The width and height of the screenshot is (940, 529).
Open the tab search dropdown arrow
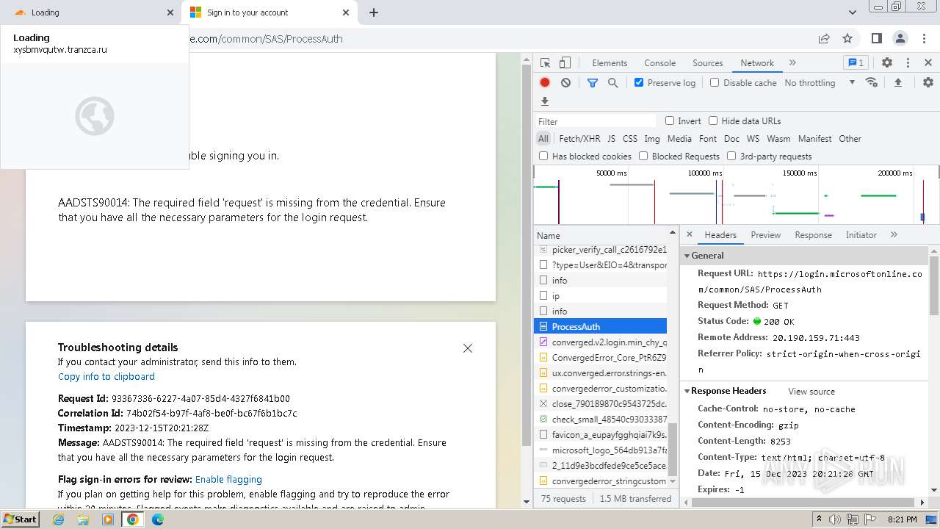853,12
